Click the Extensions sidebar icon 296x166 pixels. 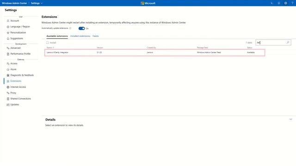[x=8, y=81]
